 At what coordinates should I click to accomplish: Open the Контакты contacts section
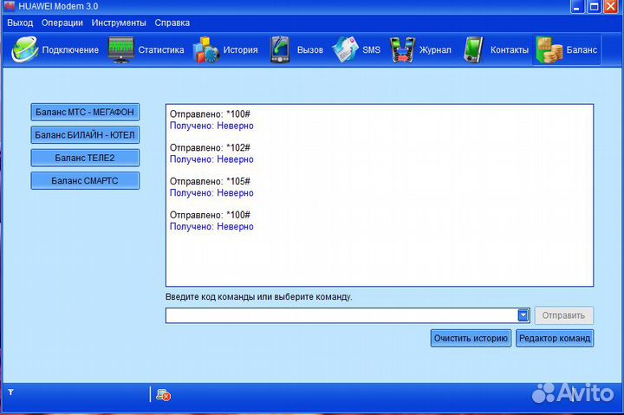[x=495, y=50]
